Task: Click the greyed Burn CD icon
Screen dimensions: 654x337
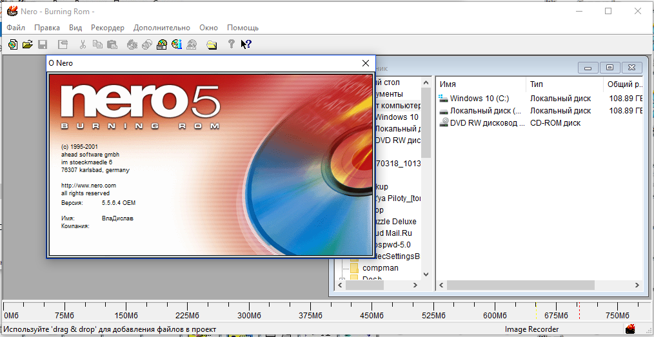Action: (x=132, y=44)
